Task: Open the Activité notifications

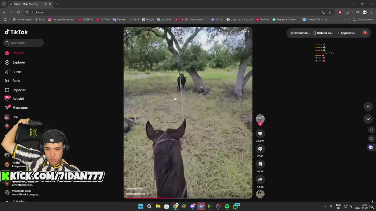Action: pyautogui.click(x=18, y=99)
